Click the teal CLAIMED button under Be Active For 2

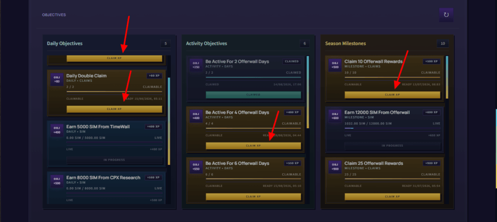tap(253, 95)
